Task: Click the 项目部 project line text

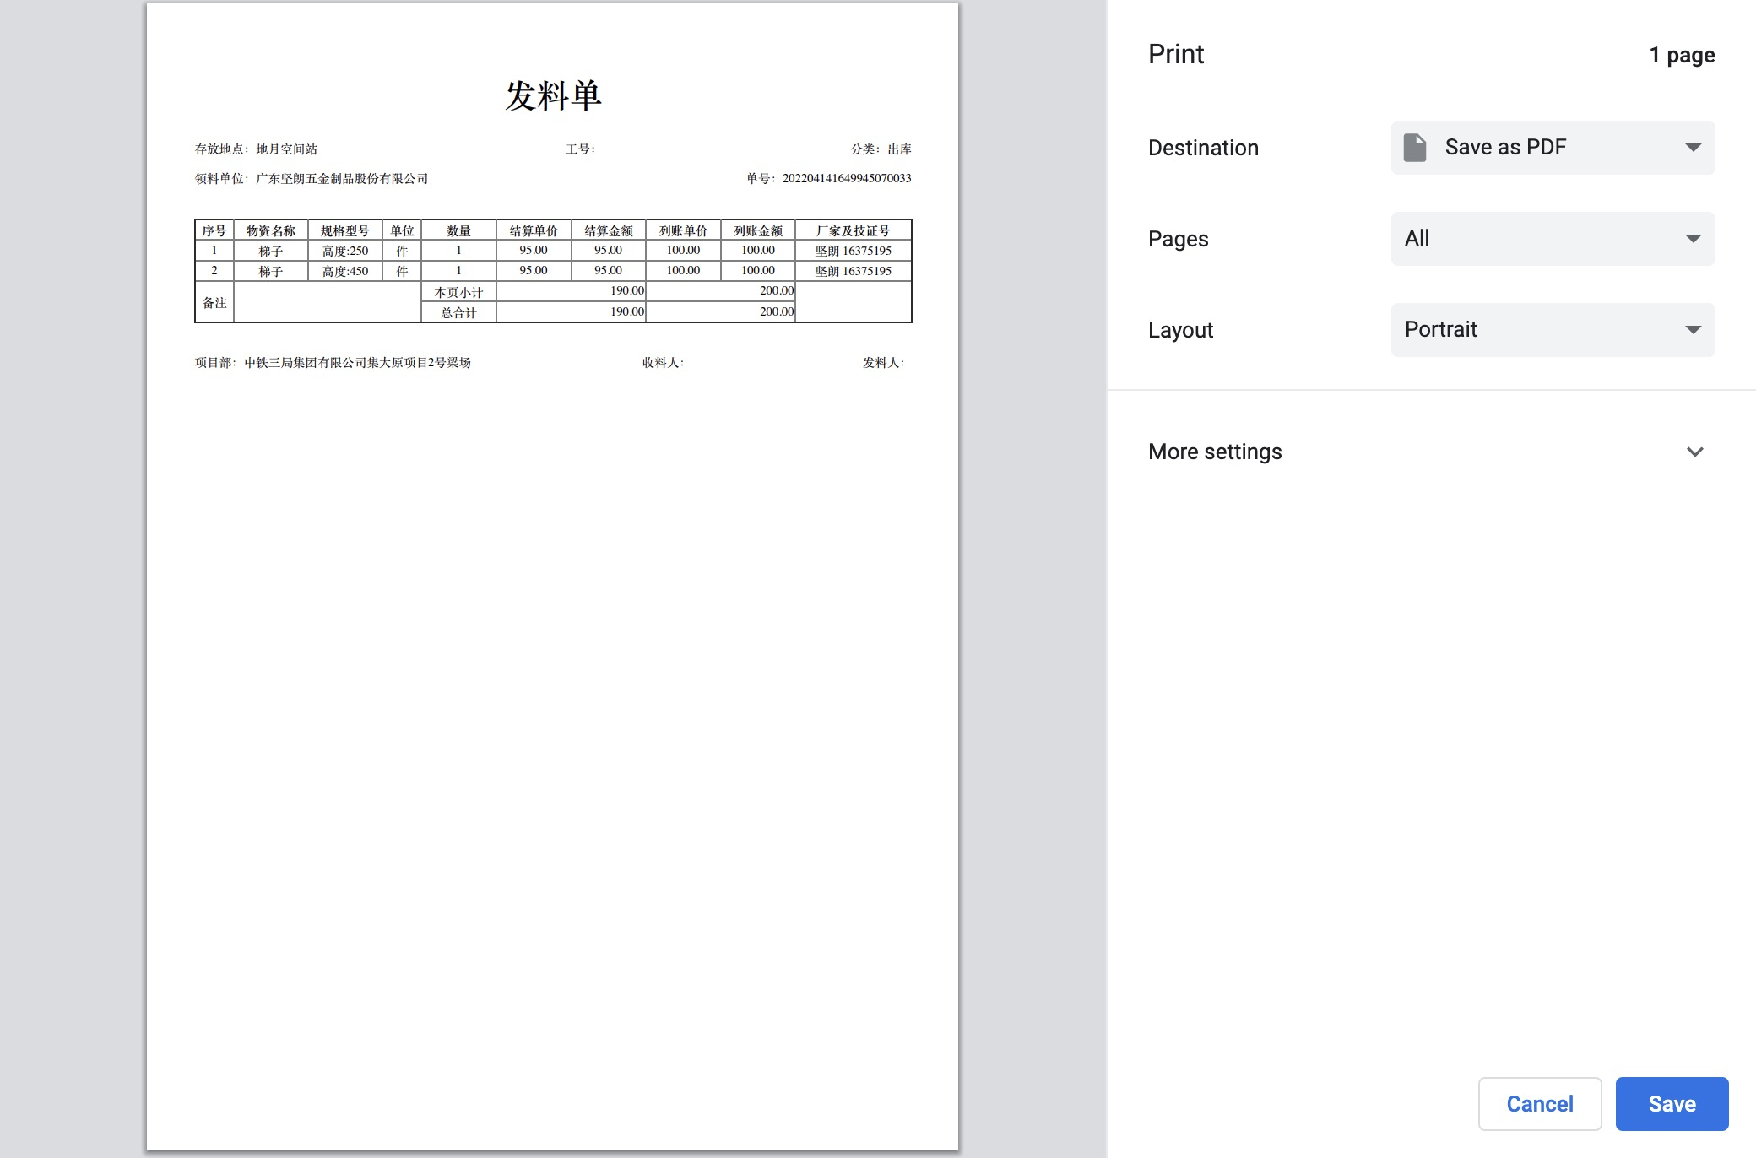Action: tap(333, 363)
